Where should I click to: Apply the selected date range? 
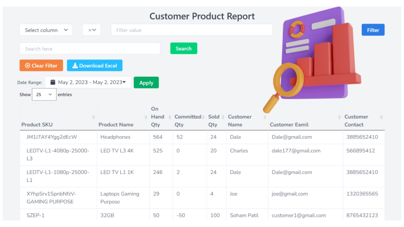pos(146,83)
